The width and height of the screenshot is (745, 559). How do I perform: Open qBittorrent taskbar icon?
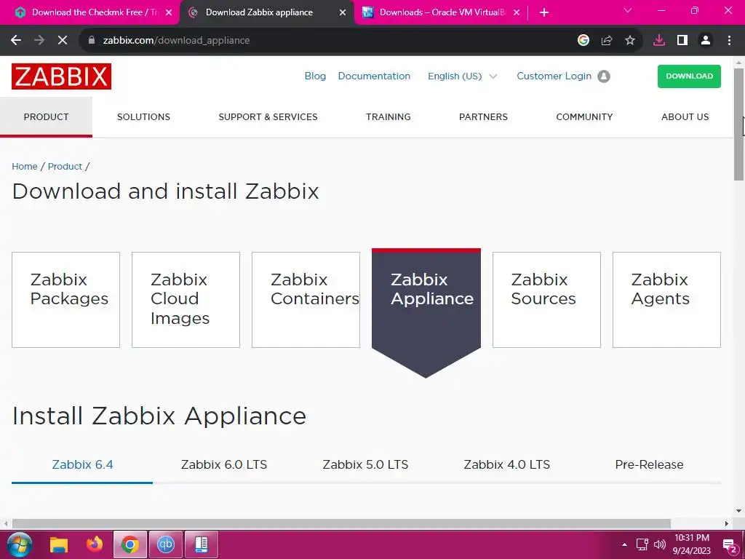[x=165, y=544]
